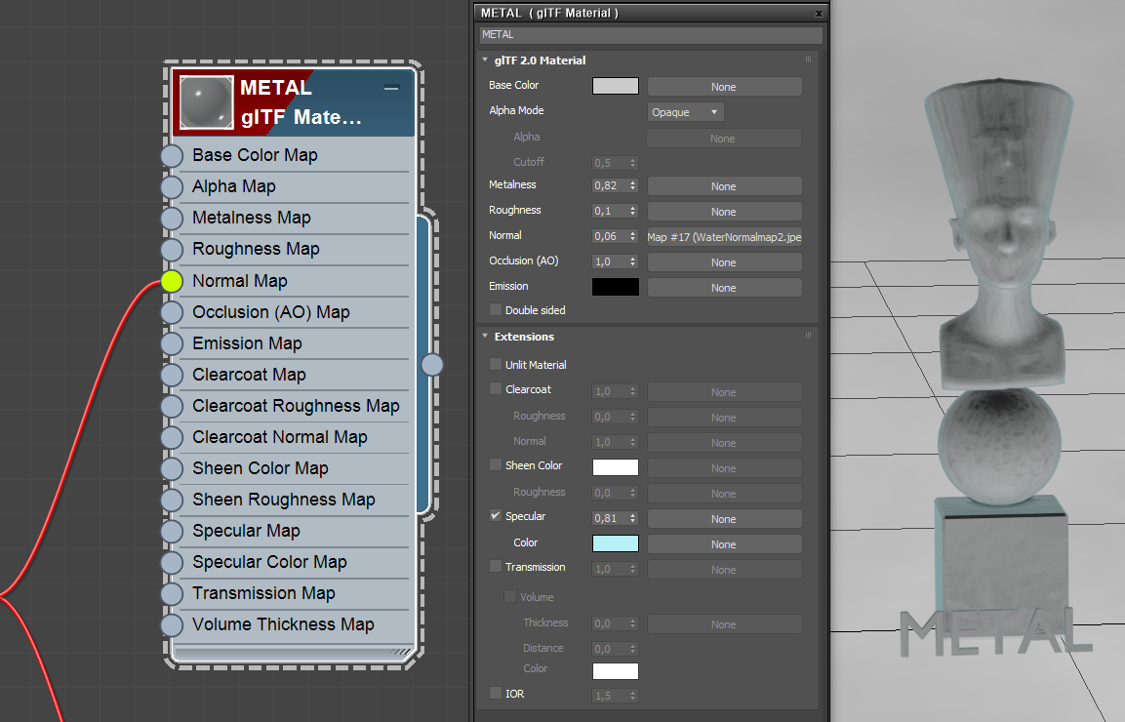Click the Roughness Map input socket
This screenshot has width=1125, height=722.
172,249
